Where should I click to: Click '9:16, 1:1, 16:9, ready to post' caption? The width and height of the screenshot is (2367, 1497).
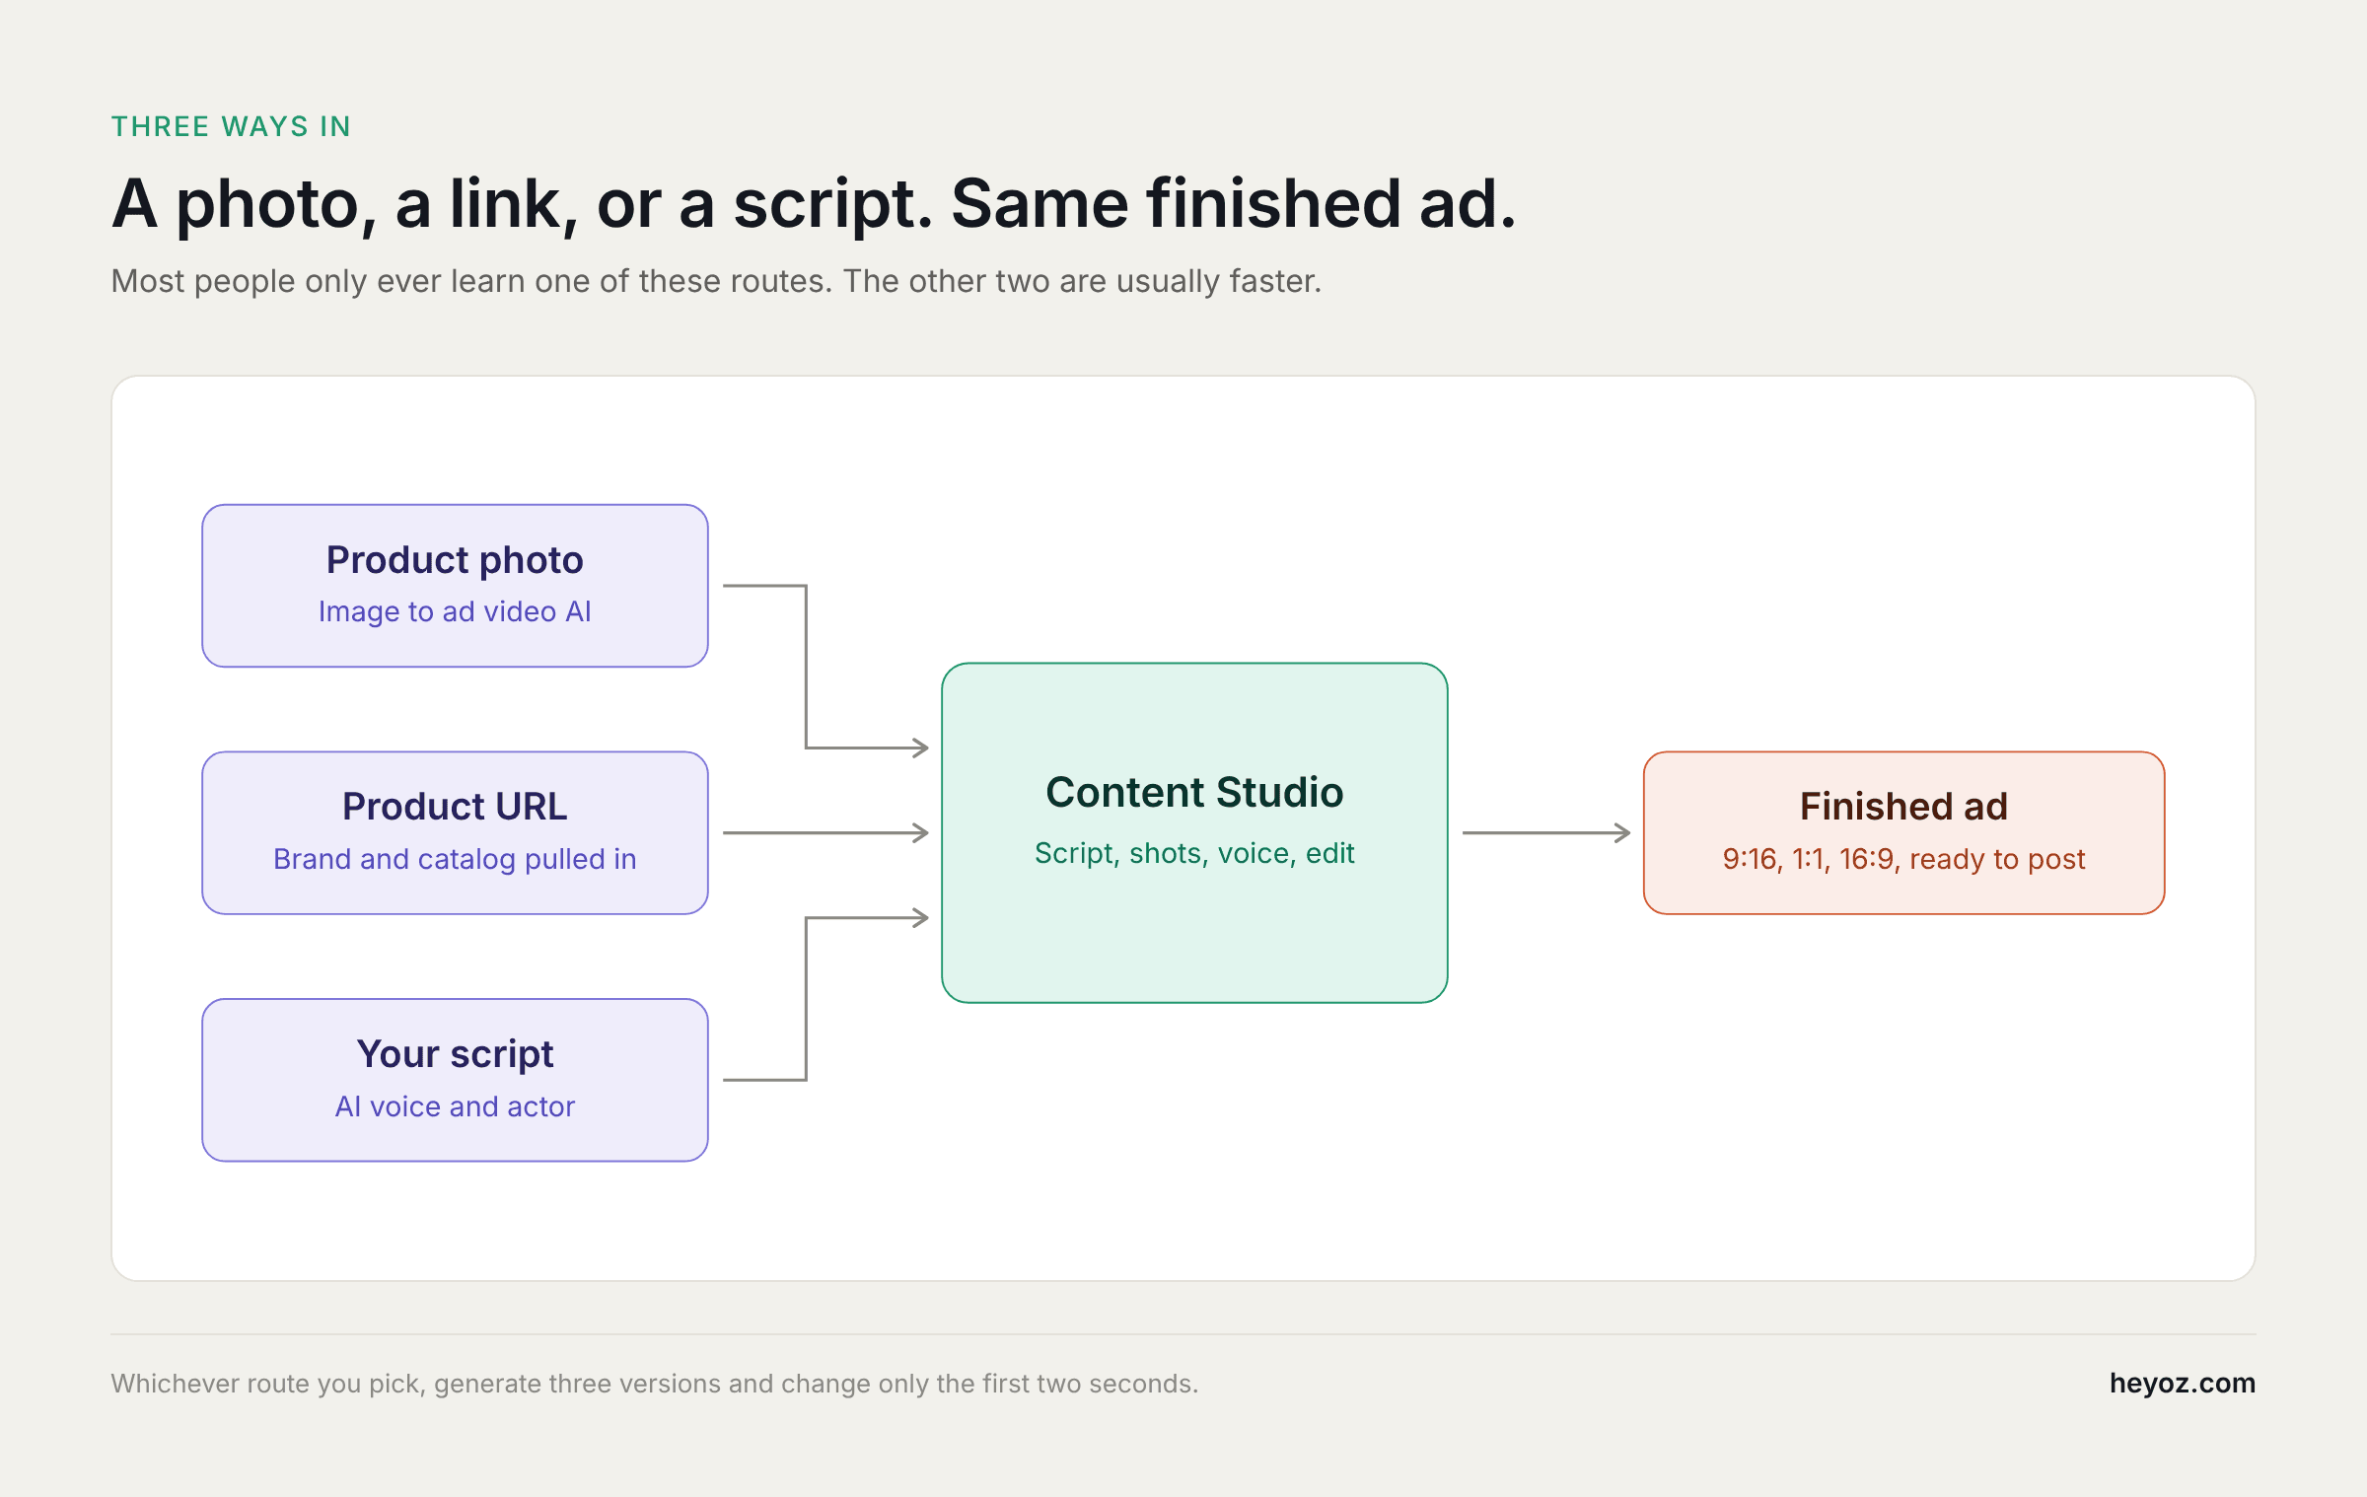(1903, 859)
